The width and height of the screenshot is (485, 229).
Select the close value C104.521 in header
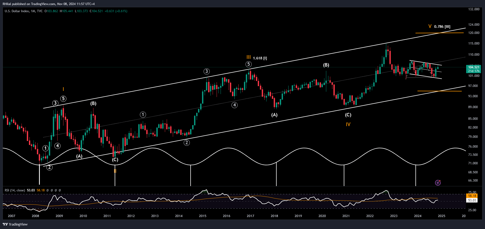pyautogui.click(x=96, y=11)
